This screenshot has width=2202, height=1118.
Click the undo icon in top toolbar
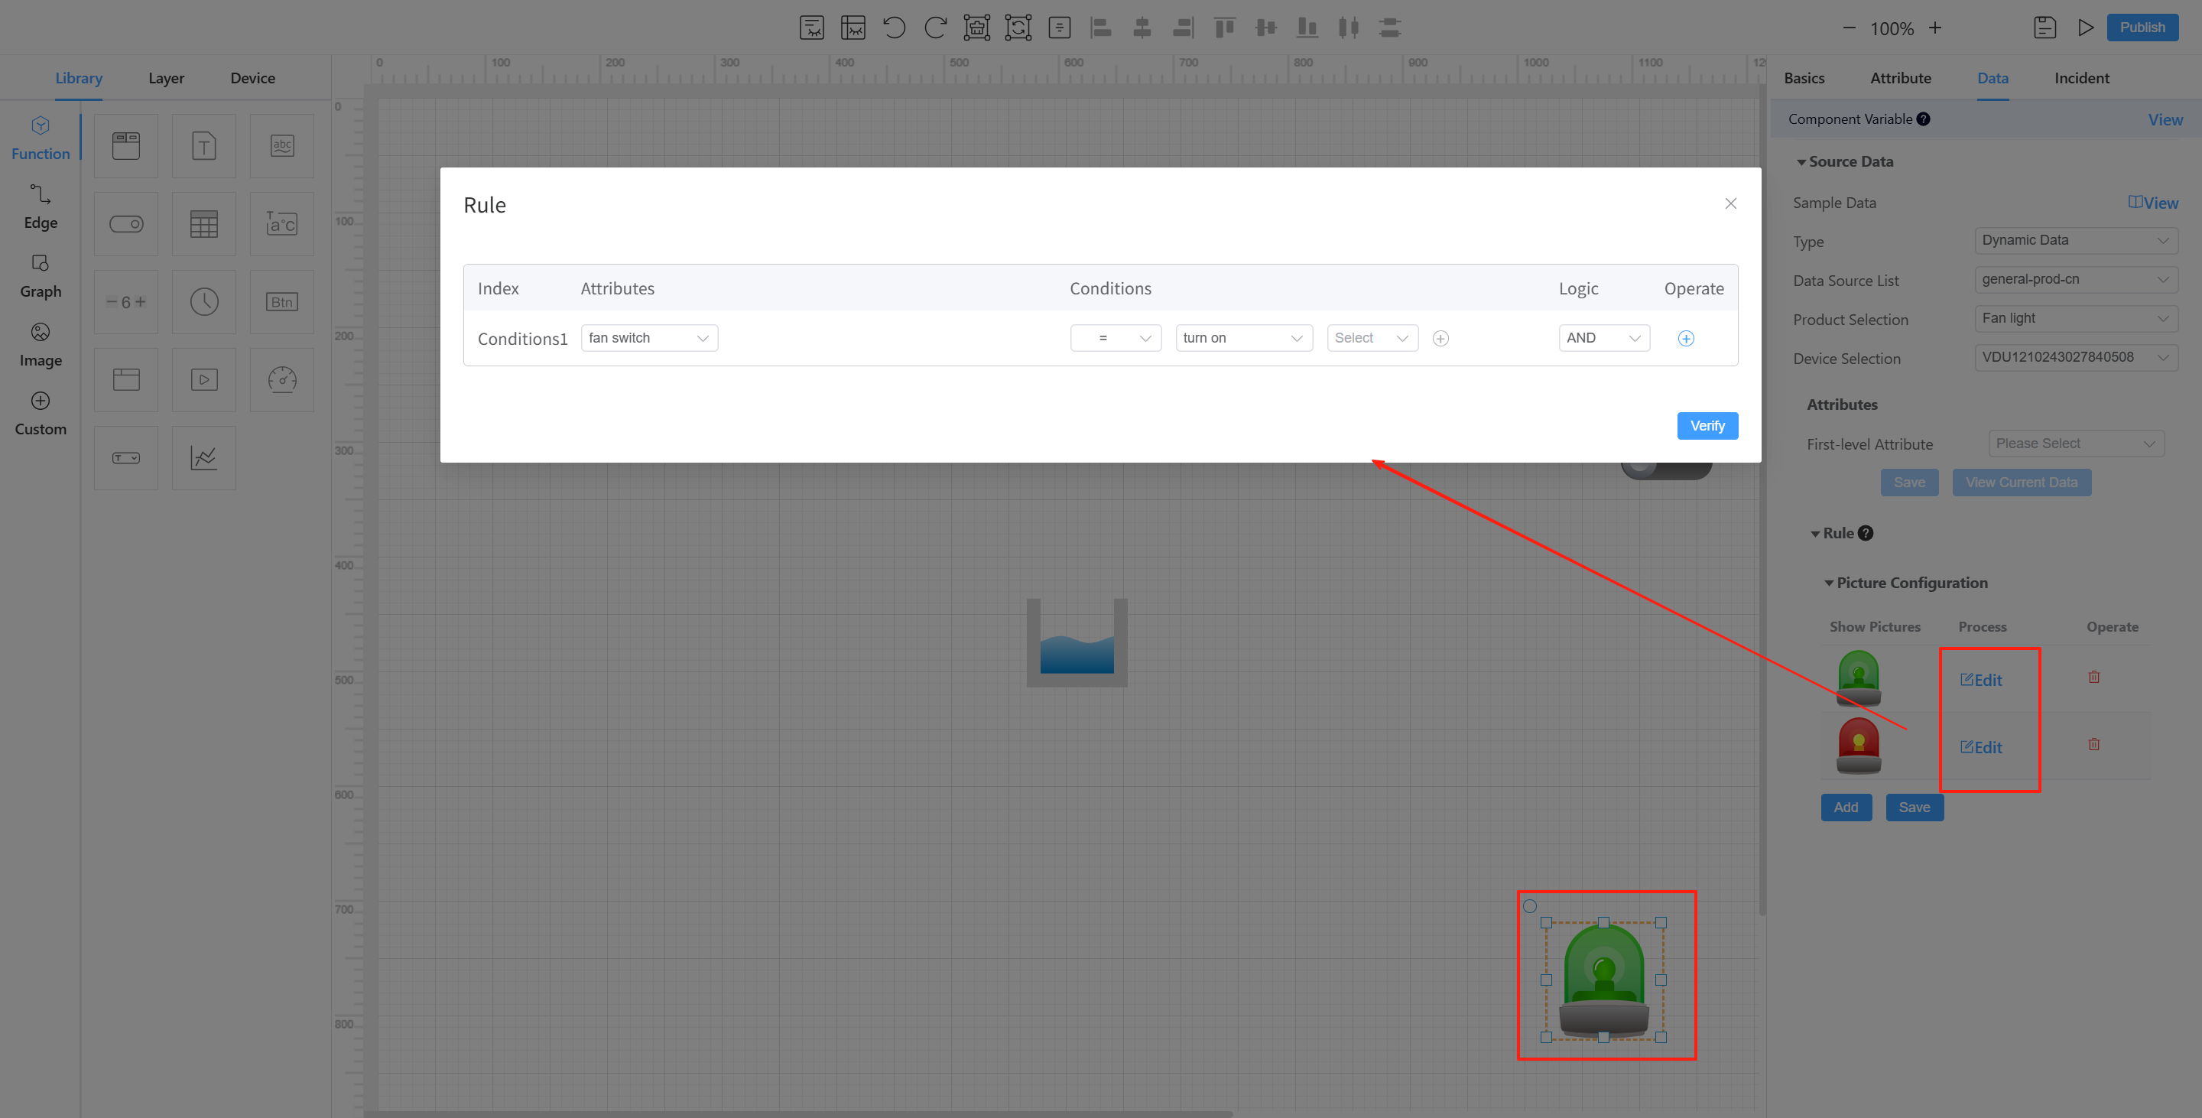coord(894,28)
